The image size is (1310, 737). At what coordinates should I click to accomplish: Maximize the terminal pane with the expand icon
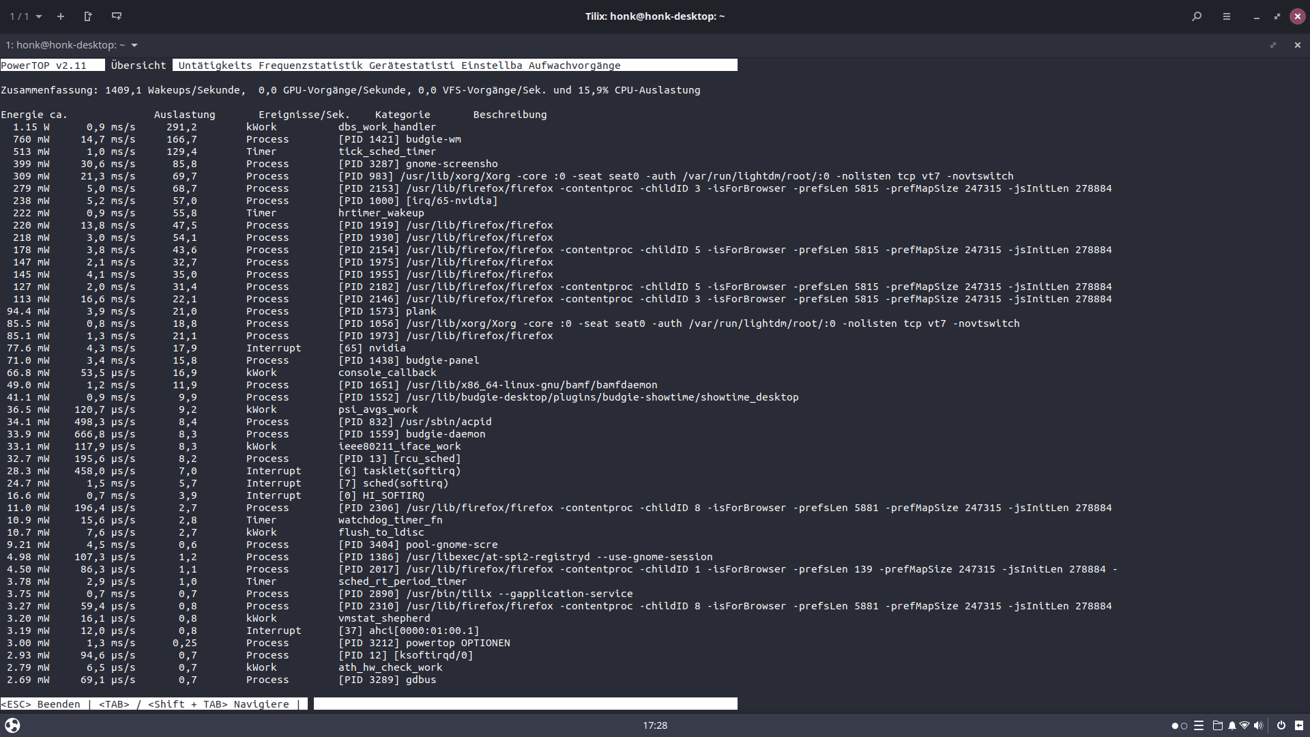point(1273,45)
